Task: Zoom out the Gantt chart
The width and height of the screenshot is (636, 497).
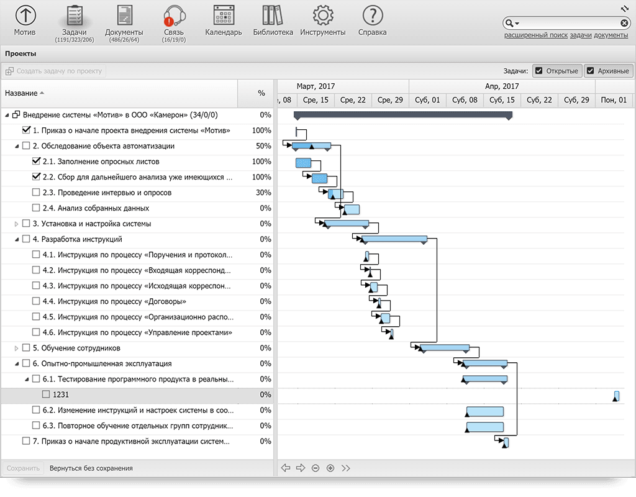Action: (x=316, y=468)
